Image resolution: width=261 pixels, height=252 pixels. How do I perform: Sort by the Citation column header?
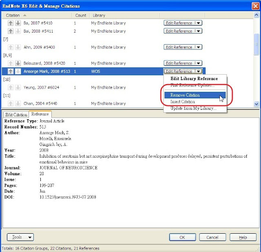click(x=37, y=15)
